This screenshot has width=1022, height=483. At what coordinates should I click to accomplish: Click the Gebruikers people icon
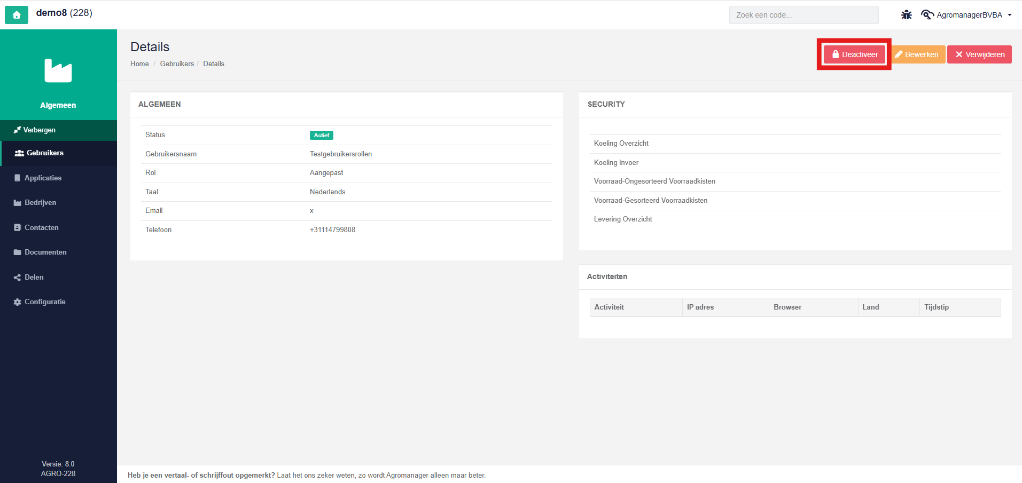[19, 153]
